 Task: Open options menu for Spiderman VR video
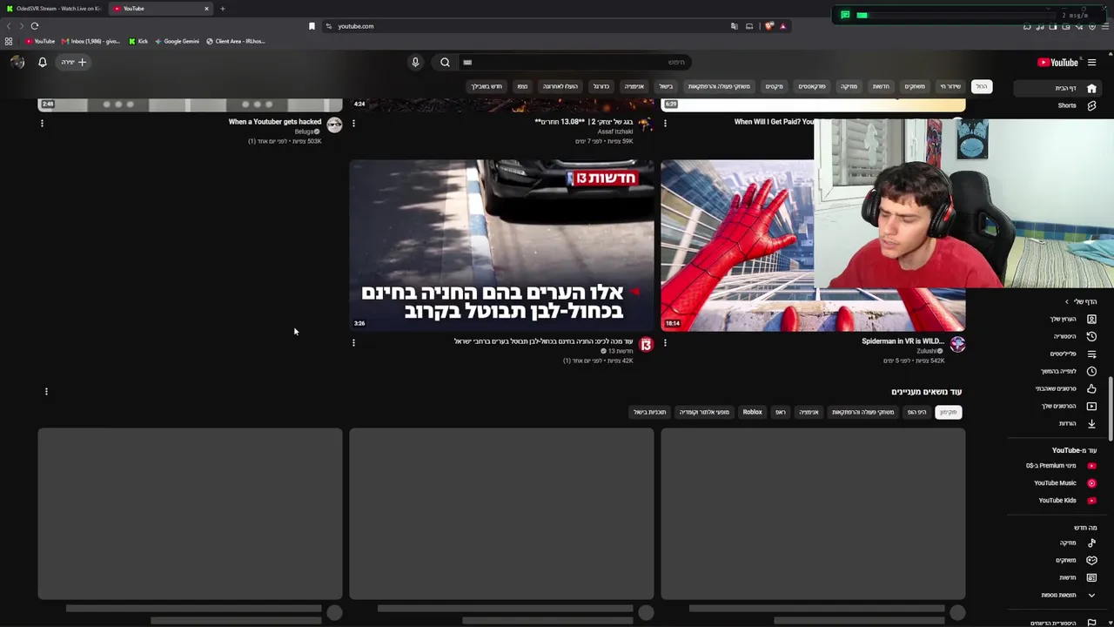tap(665, 342)
